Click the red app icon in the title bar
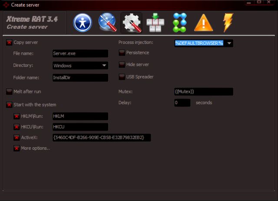Image resolution: width=278 pixels, height=201 pixels. tap(6, 5)
